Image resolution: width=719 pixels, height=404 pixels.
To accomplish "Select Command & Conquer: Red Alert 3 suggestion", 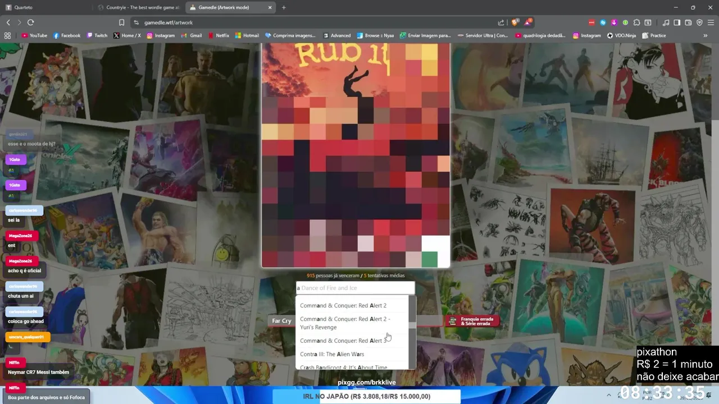I will click(x=352, y=341).
